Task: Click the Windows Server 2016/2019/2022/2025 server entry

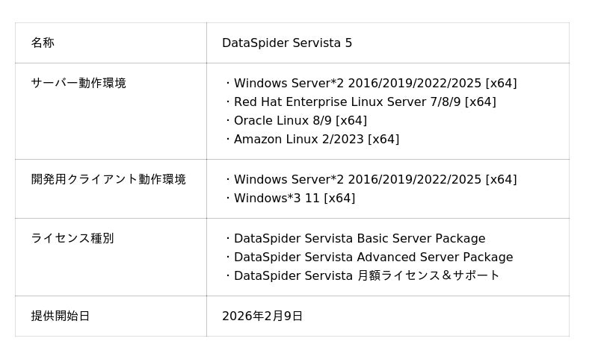Action: pyautogui.click(x=374, y=84)
